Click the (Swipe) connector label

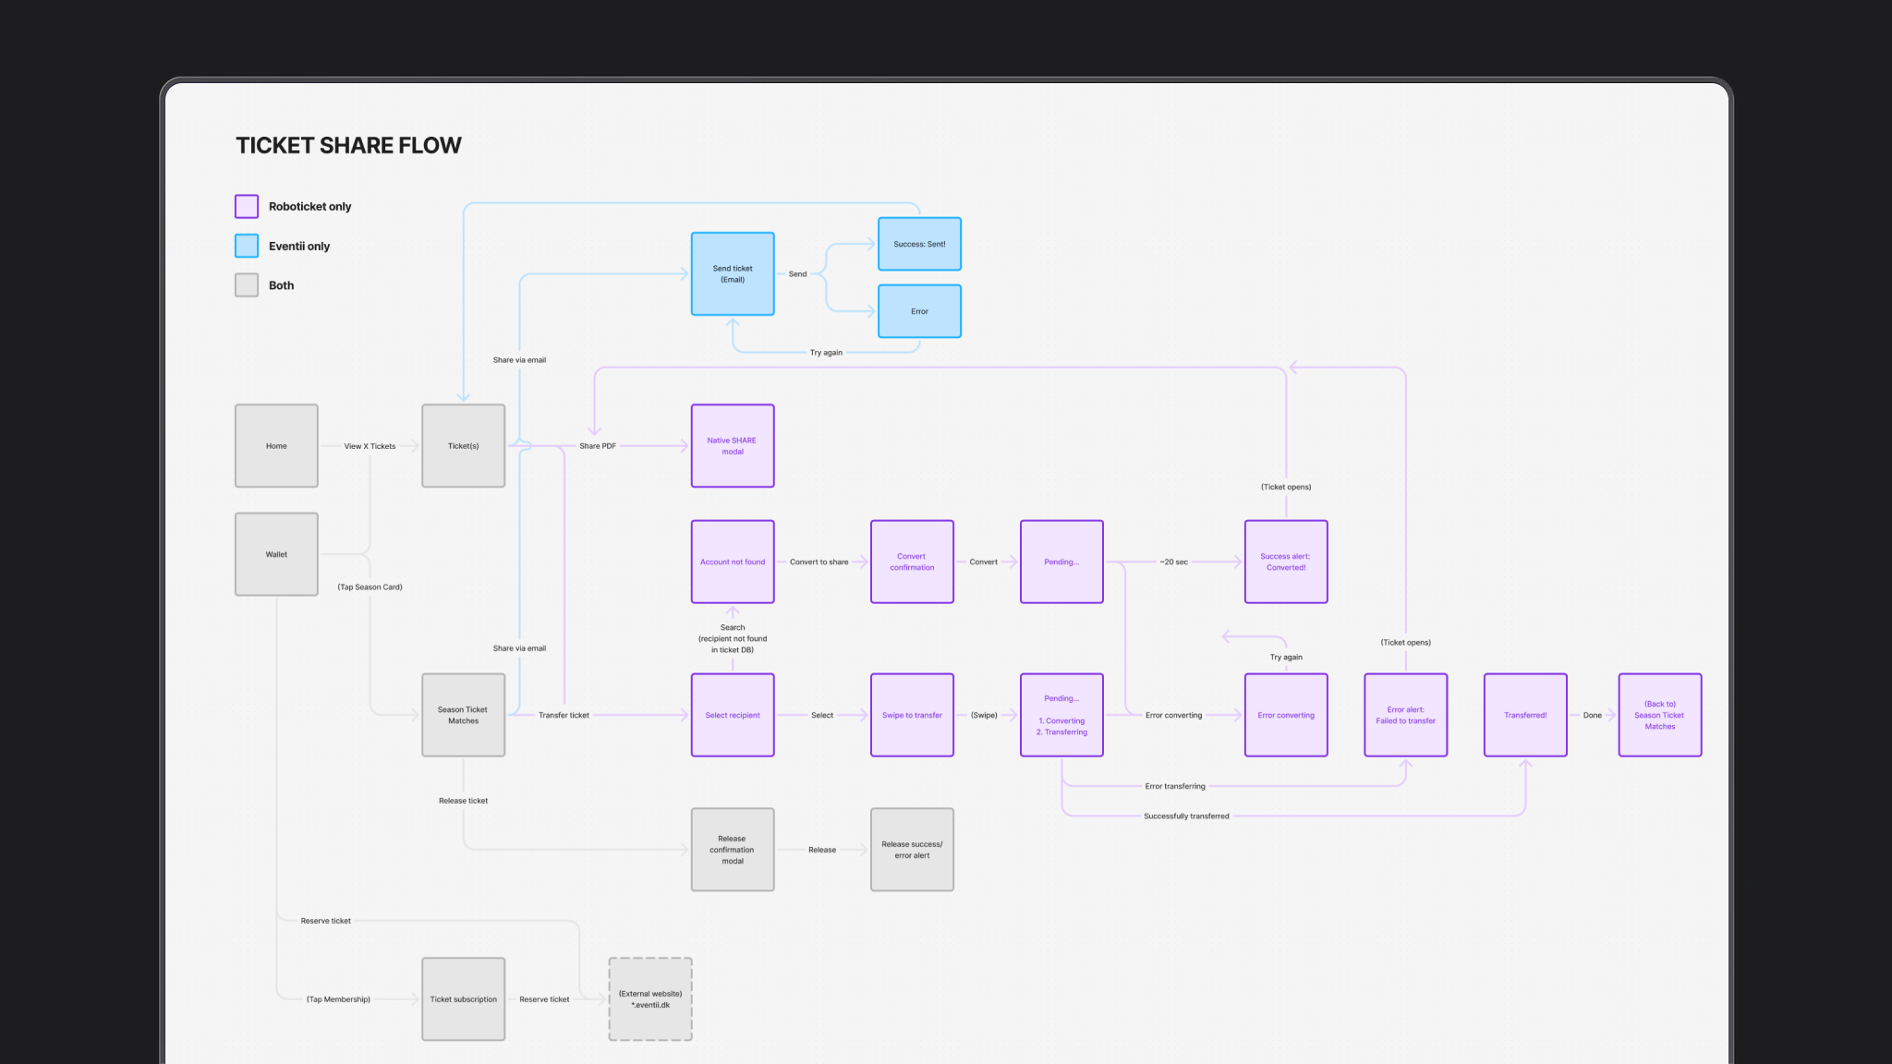tap(984, 715)
